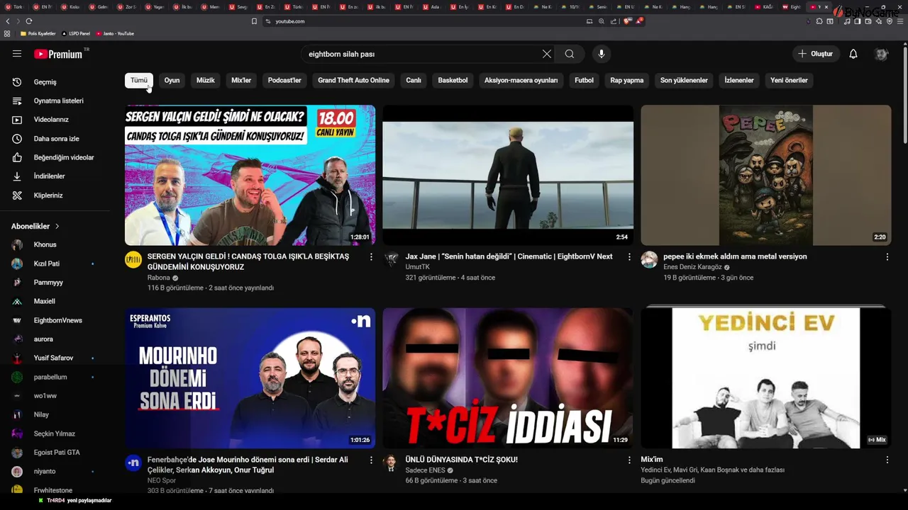Select the Son yüklenenler chip
The height and width of the screenshot is (510, 908).
(x=684, y=80)
